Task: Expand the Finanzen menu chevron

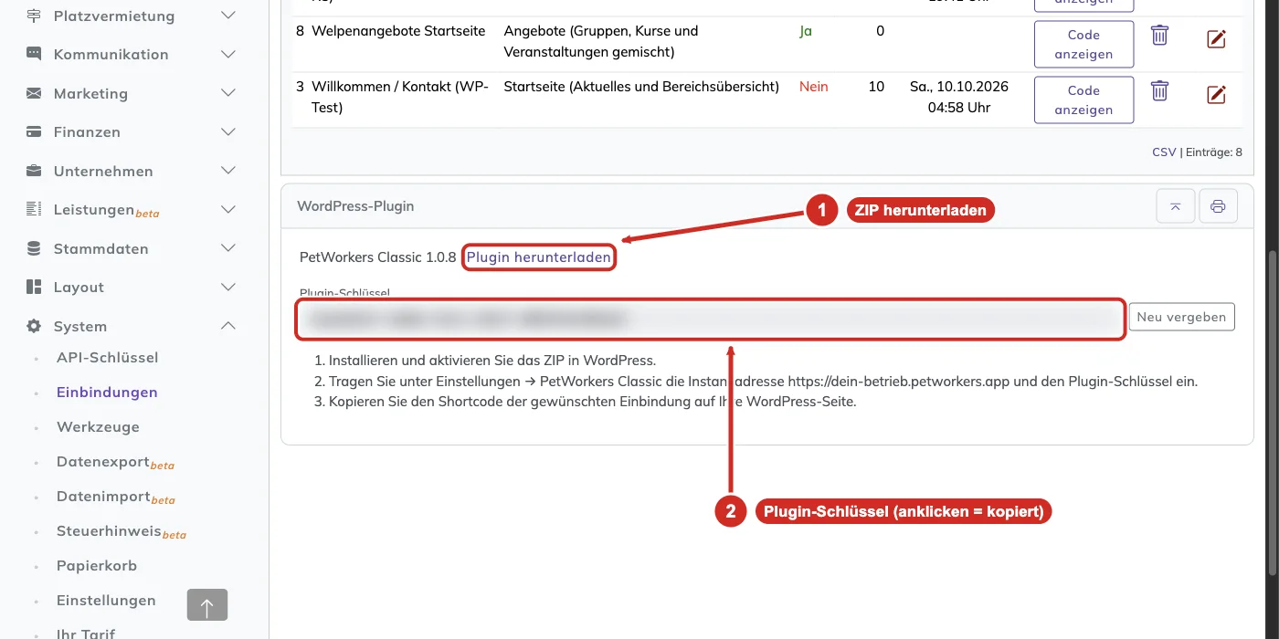Action: [228, 131]
